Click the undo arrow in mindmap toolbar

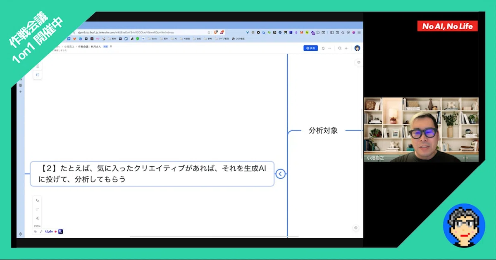pyautogui.click(x=37, y=201)
